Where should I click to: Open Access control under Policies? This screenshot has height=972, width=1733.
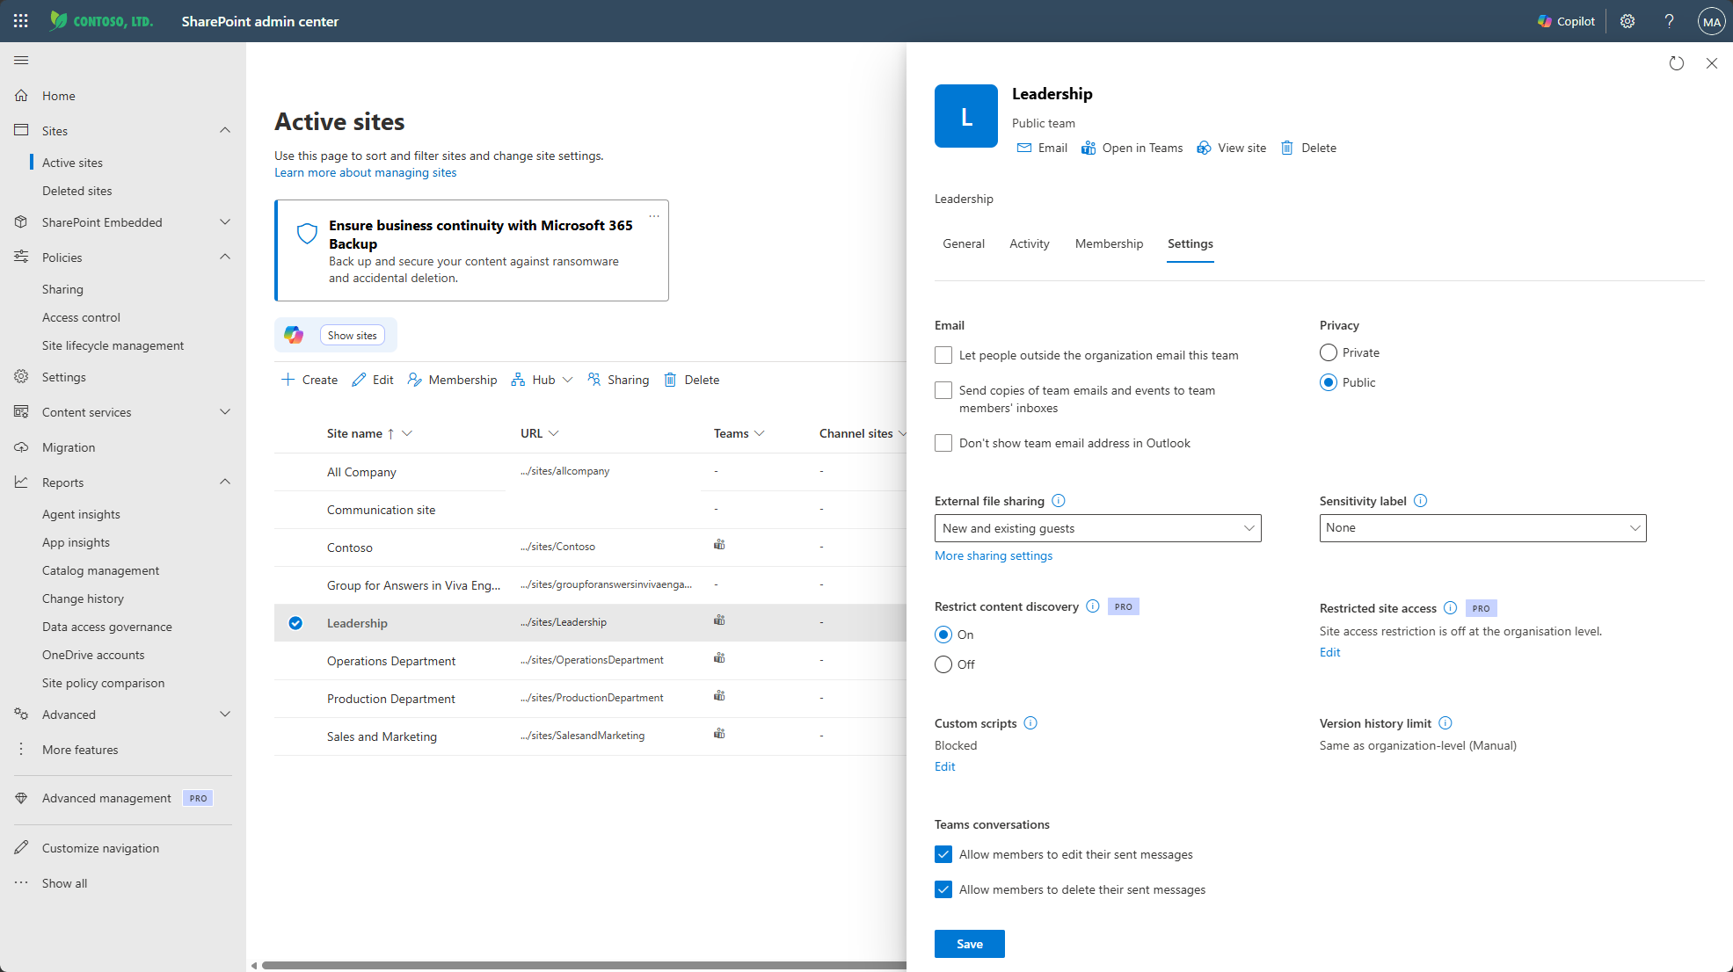coord(81,317)
